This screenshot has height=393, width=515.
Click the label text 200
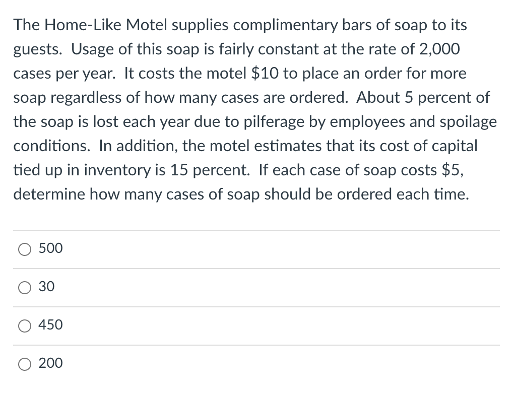(x=50, y=364)
